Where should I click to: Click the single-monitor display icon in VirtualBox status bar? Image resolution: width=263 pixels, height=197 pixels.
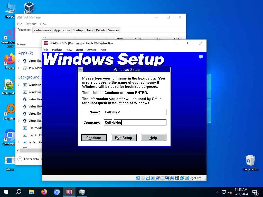tap(167, 178)
